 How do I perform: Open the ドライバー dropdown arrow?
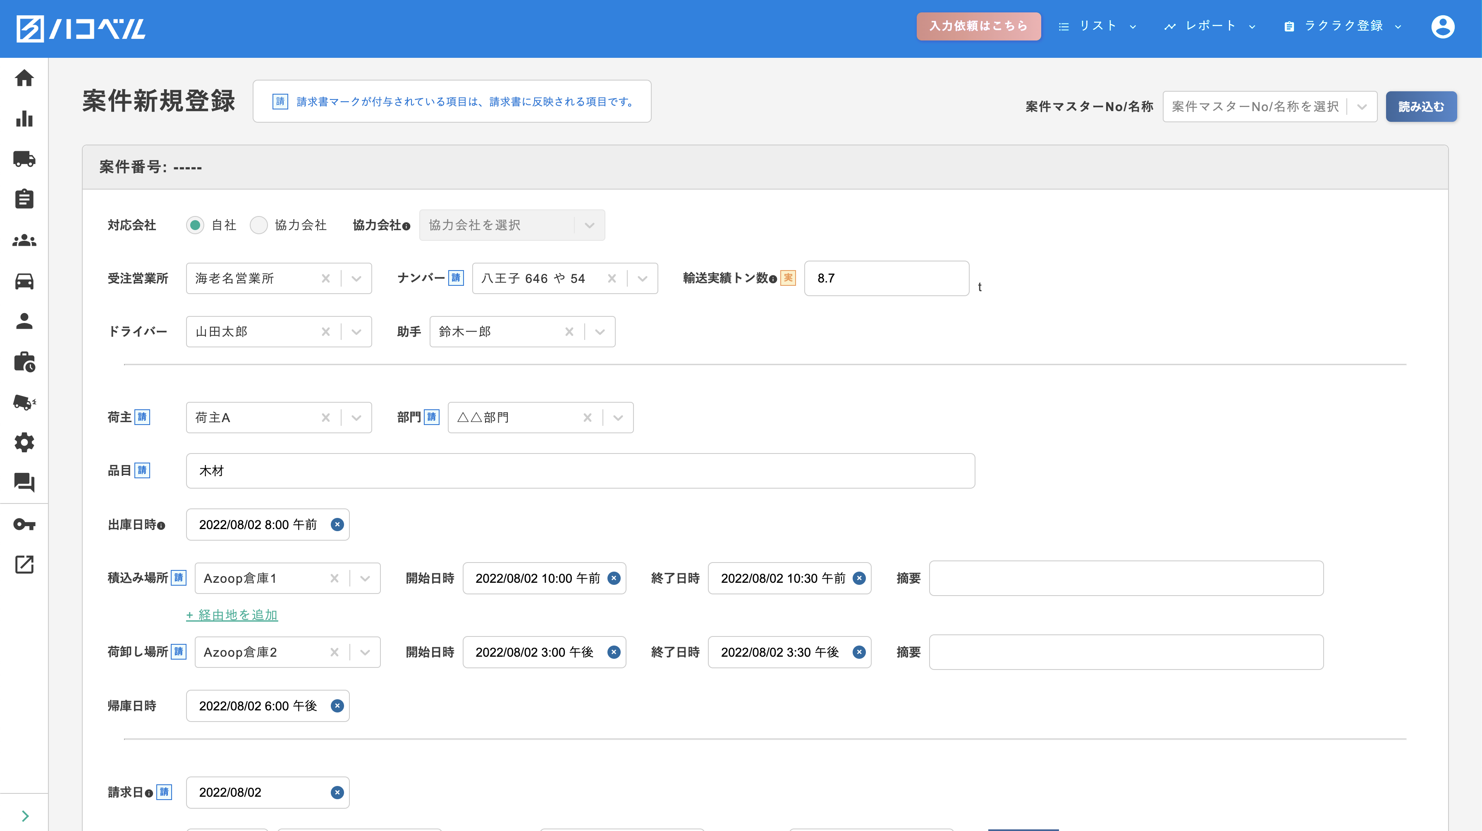(357, 332)
